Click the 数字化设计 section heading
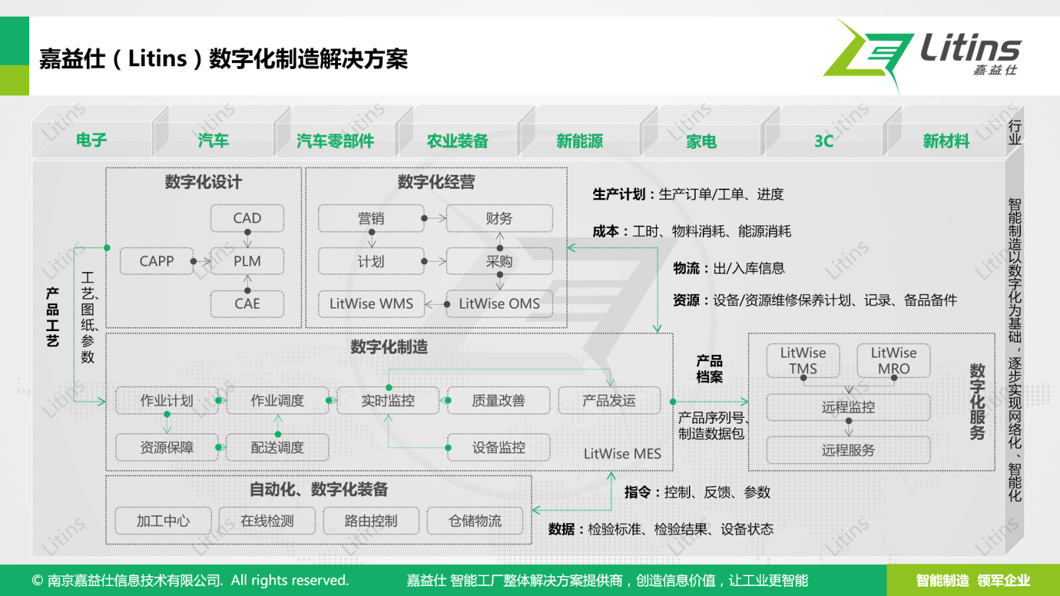This screenshot has height=596, width=1060. click(203, 182)
